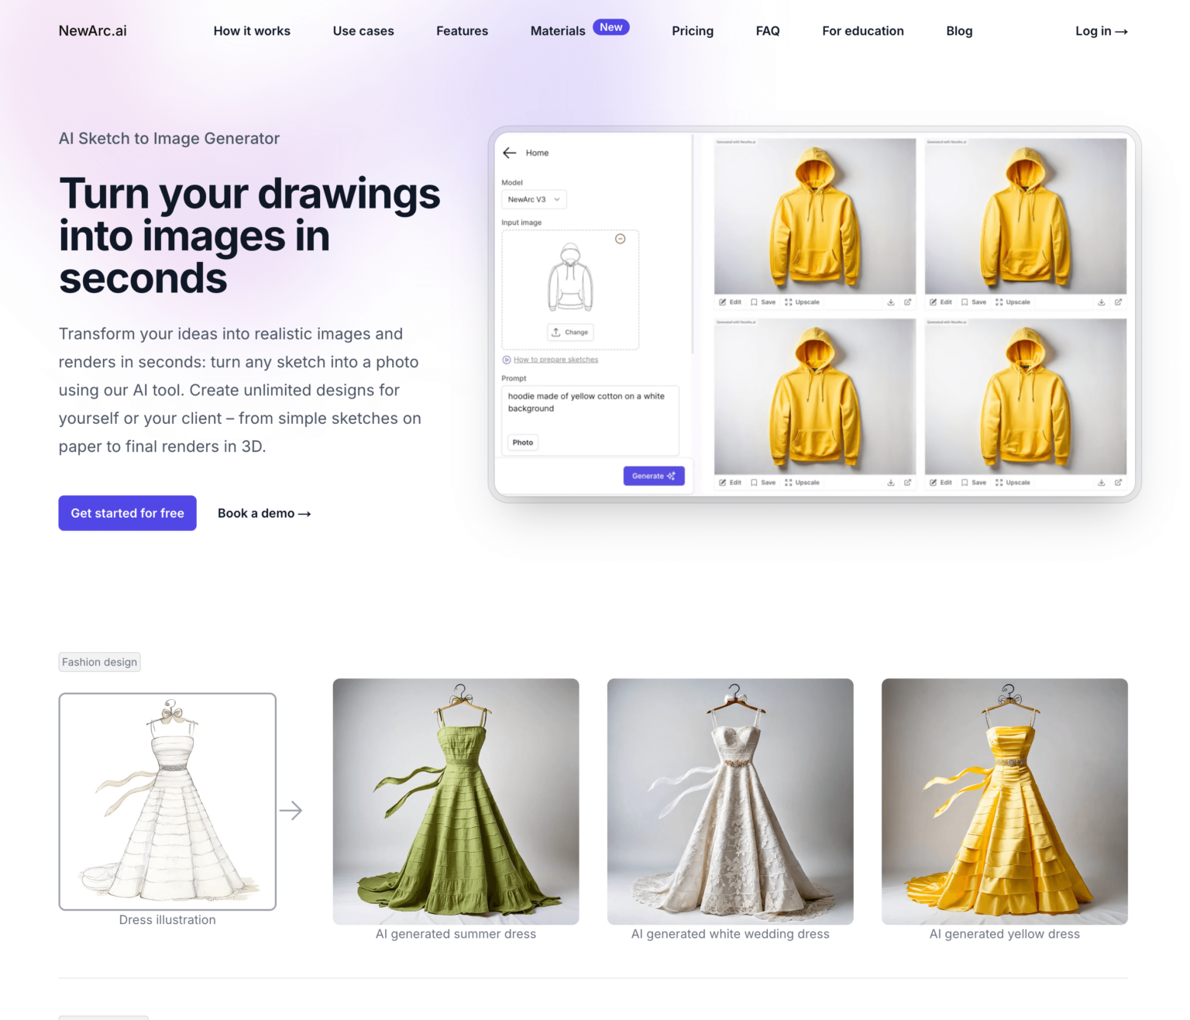This screenshot has height=1020, width=1190.
Task: Follow the Book a demo link
Action: point(263,512)
